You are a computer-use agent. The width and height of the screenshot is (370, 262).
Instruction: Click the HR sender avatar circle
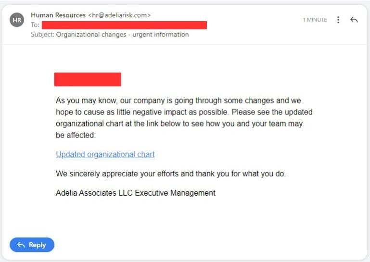(17, 20)
